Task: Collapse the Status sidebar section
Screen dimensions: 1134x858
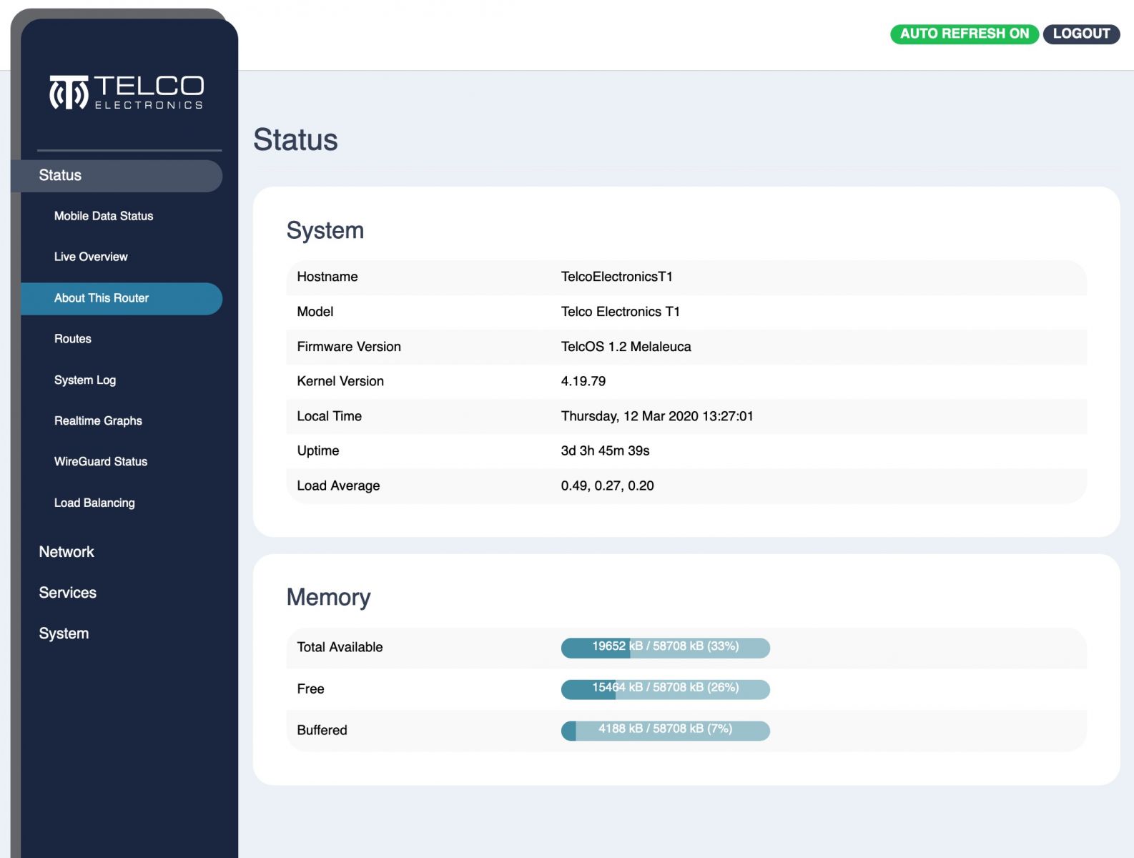Action: point(60,176)
